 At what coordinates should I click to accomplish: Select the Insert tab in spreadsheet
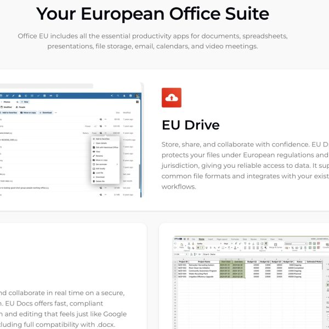click(x=211, y=239)
